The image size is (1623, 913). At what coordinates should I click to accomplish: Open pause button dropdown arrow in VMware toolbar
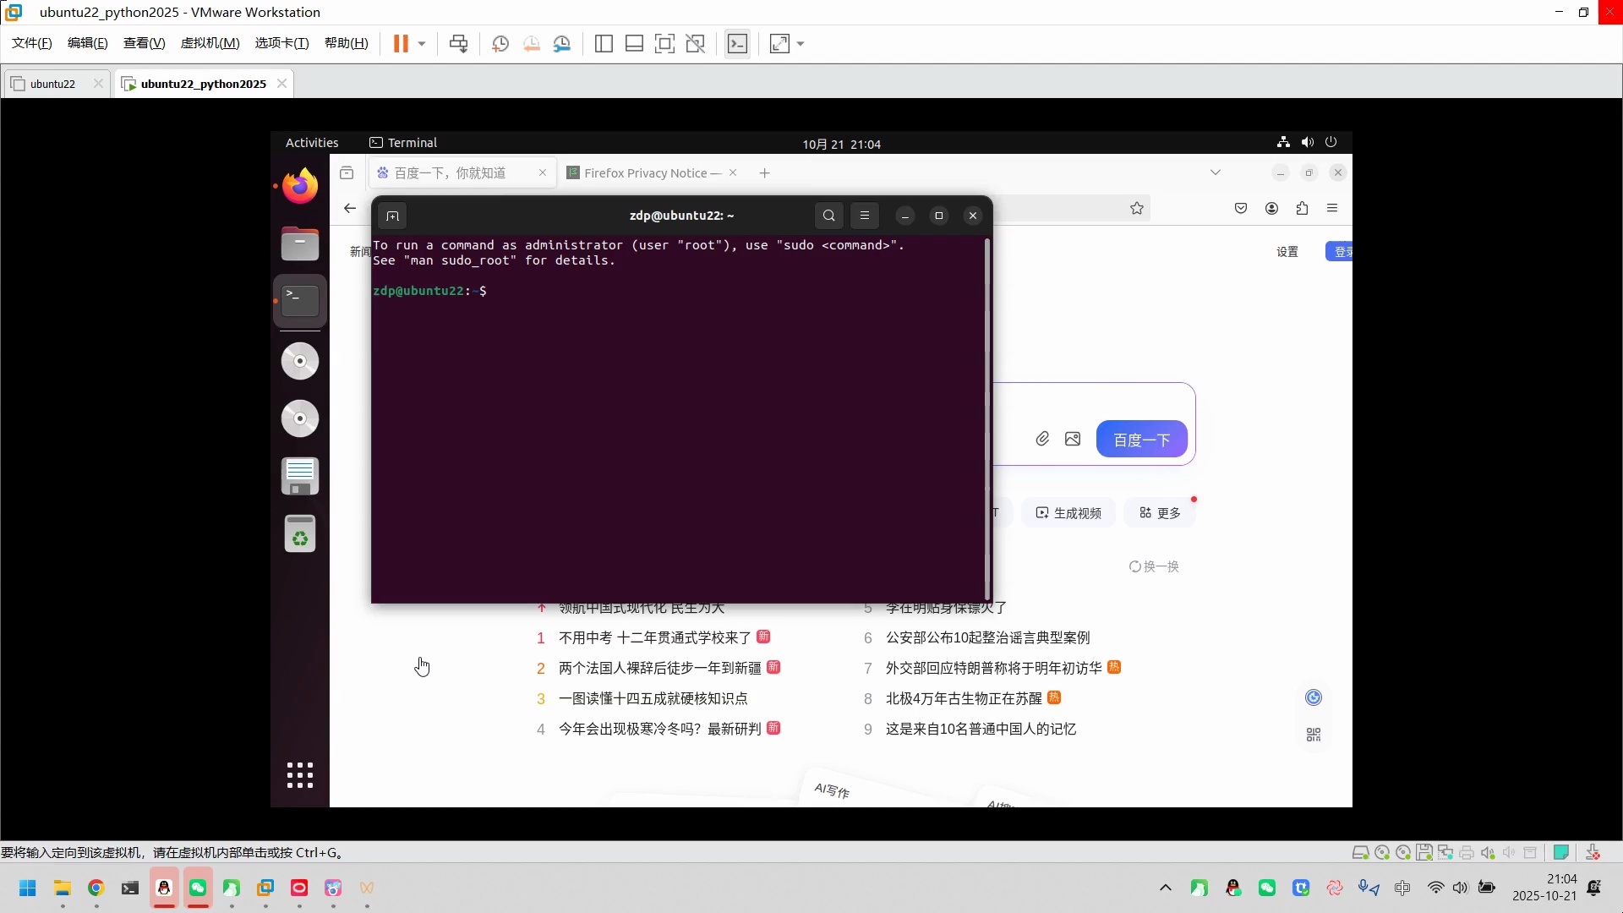[x=422, y=44]
